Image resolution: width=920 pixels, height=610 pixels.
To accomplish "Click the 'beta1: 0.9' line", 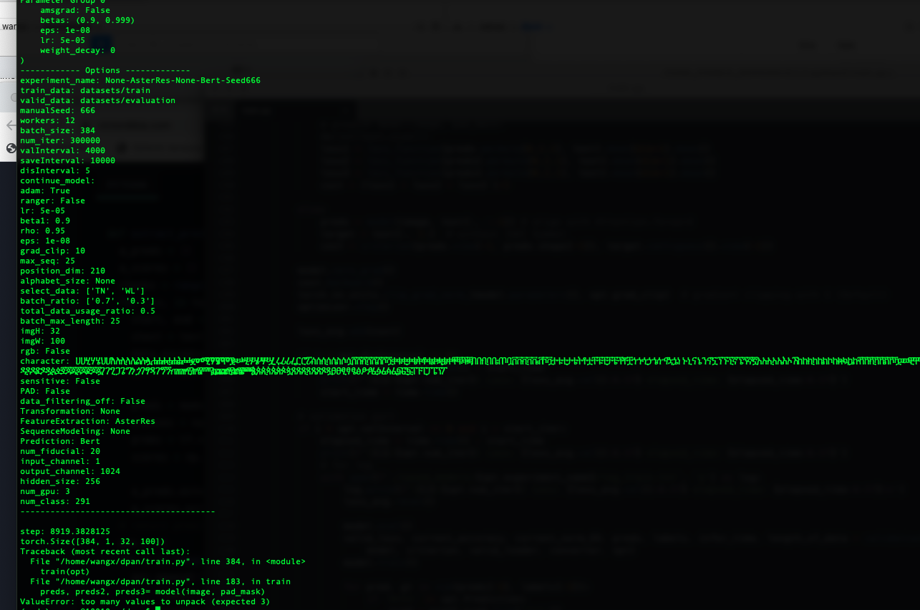I will pos(45,221).
